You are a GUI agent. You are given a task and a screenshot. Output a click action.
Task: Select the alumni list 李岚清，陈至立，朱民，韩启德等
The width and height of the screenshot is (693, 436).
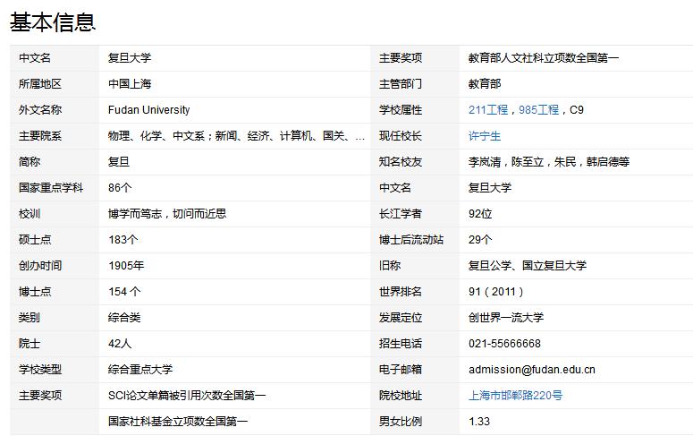(x=549, y=161)
